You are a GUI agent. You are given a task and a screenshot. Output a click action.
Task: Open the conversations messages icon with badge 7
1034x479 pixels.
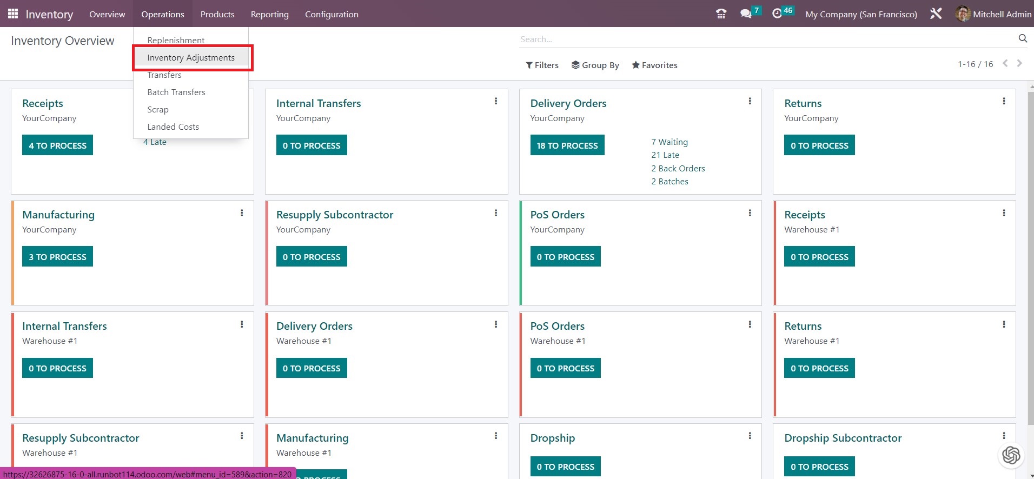[x=746, y=14]
